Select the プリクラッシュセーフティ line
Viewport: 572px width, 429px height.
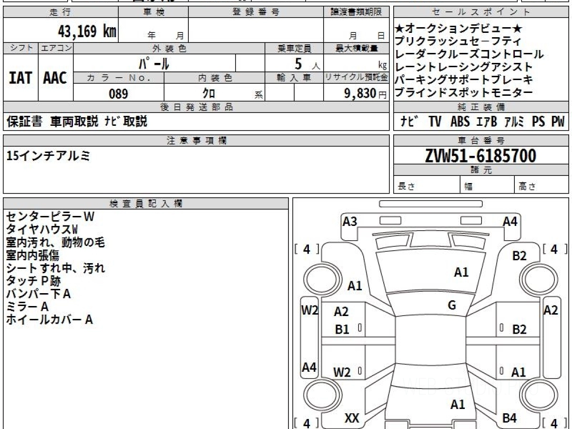pos(458,41)
